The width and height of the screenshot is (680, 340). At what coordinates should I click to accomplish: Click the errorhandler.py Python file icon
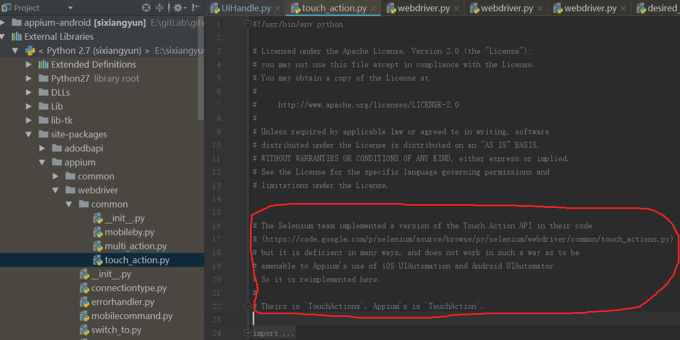pyautogui.click(x=84, y=302)
